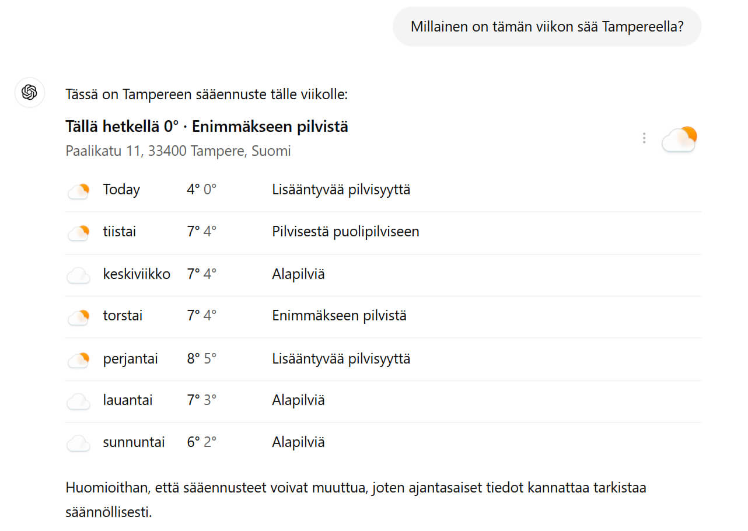Click the user message bubble about Tampere

[x=547, y=26]
